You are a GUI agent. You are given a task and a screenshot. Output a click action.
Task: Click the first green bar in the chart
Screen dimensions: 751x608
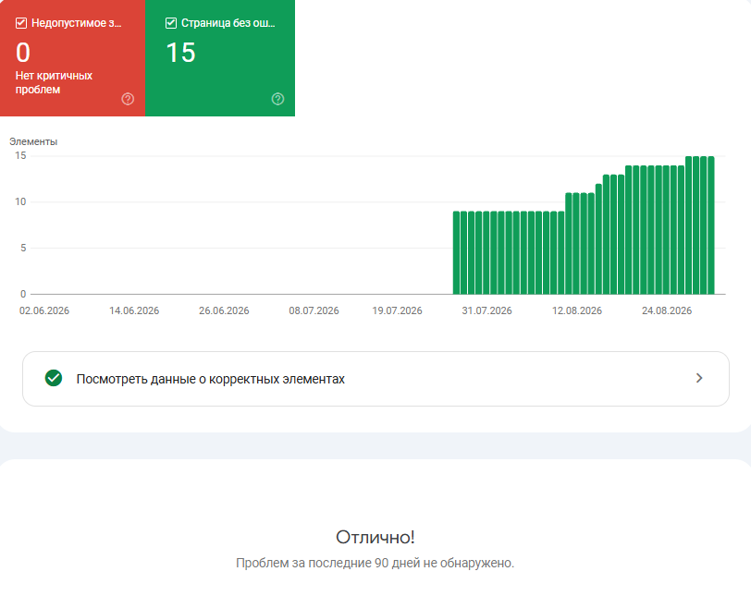coord(457,252)
